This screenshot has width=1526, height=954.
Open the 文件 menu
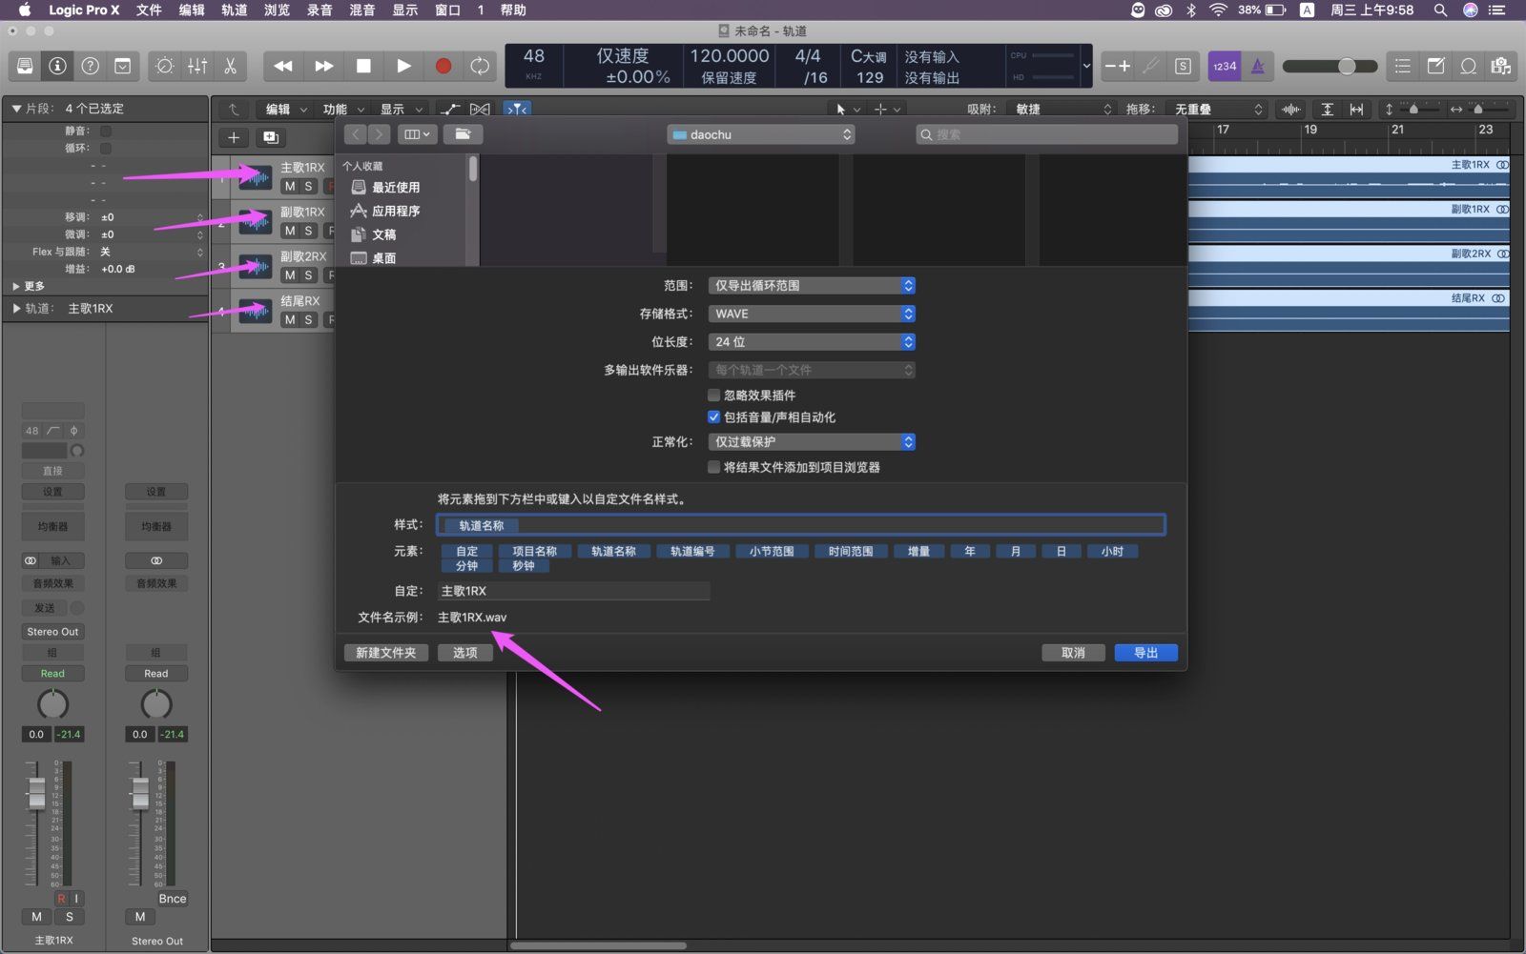click(148, 10)
